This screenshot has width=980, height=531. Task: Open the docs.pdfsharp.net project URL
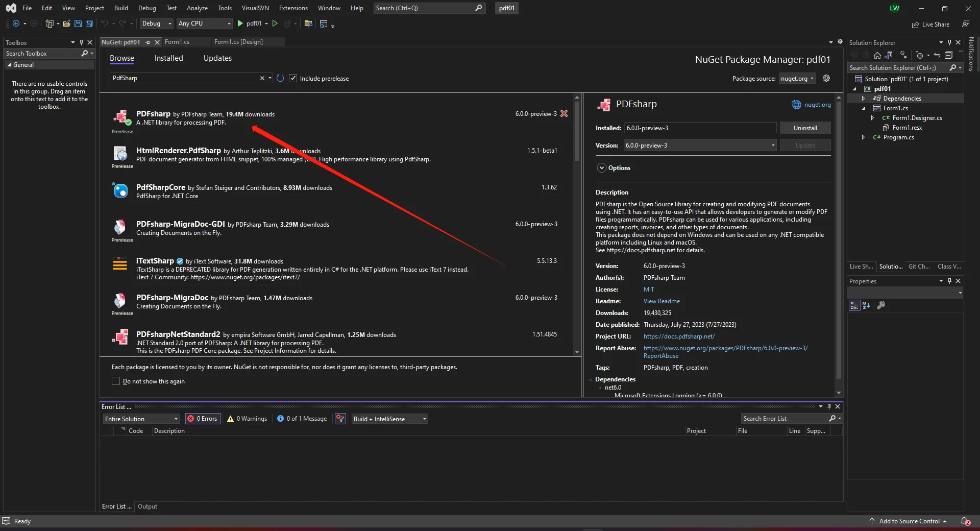[679, 336]
